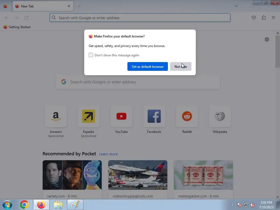Click the vertical scrollbar thumb
The image size is (280, 210).
(x=278, y=51)
